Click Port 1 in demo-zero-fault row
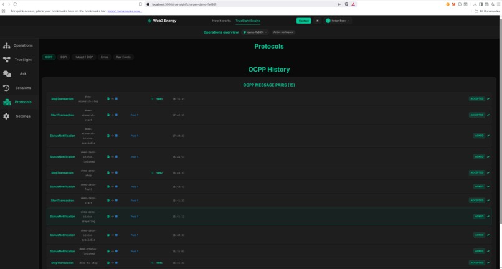 pos(135,187)
